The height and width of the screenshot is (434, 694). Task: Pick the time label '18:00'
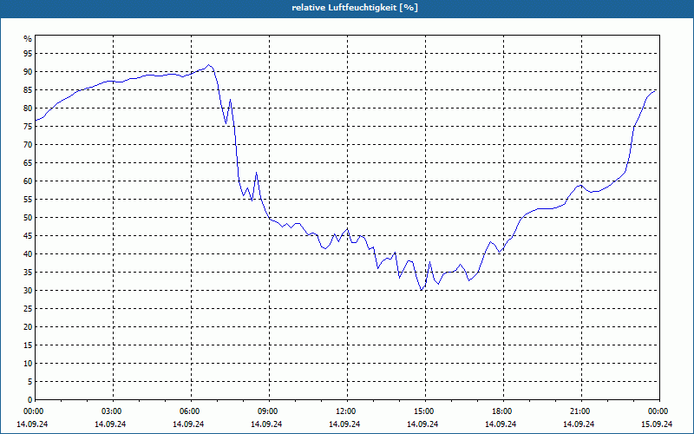click(x=504, y=411)
